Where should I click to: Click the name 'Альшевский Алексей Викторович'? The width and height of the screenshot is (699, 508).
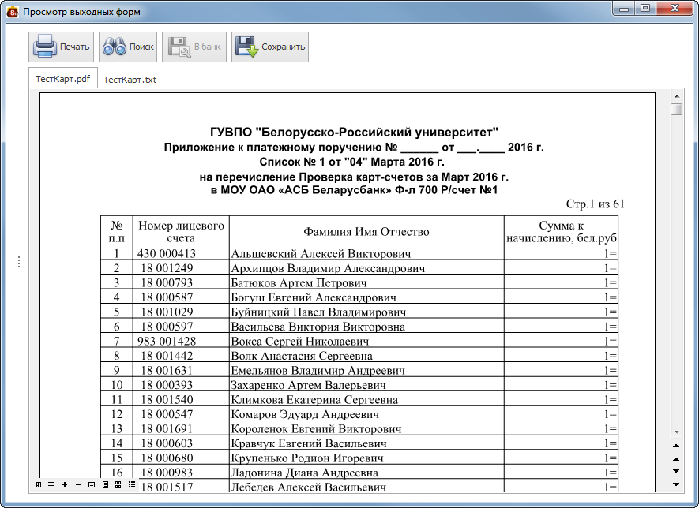(x=321, y=253)
